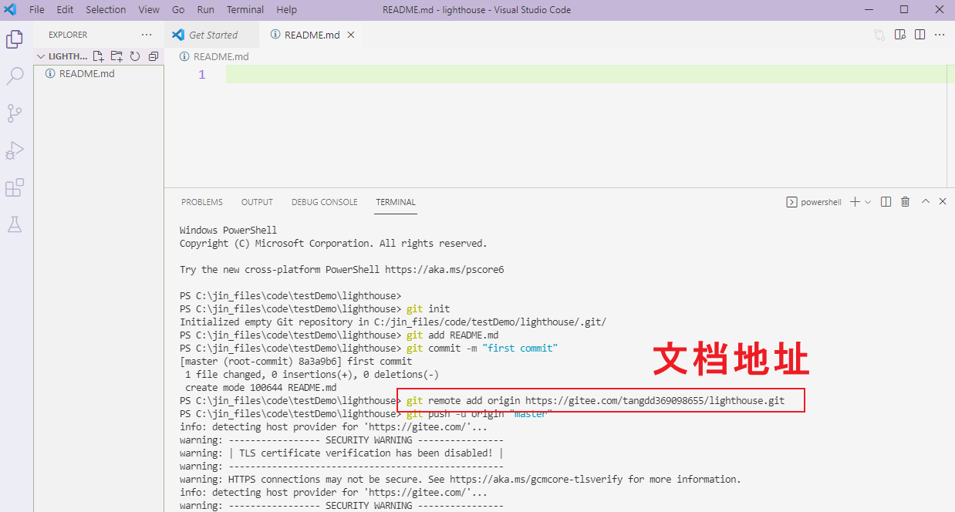Split the terminal pane

[x=886, y=202]
